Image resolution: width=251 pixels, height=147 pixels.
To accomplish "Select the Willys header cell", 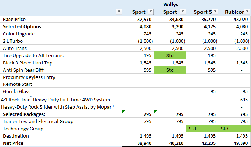I will [170, 4].
